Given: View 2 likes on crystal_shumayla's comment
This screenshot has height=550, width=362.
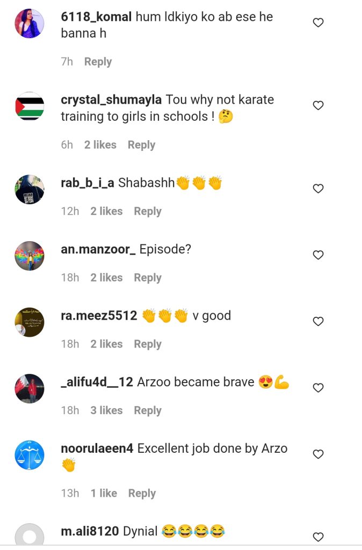Looking at the screenshot, I should (100, 145).
